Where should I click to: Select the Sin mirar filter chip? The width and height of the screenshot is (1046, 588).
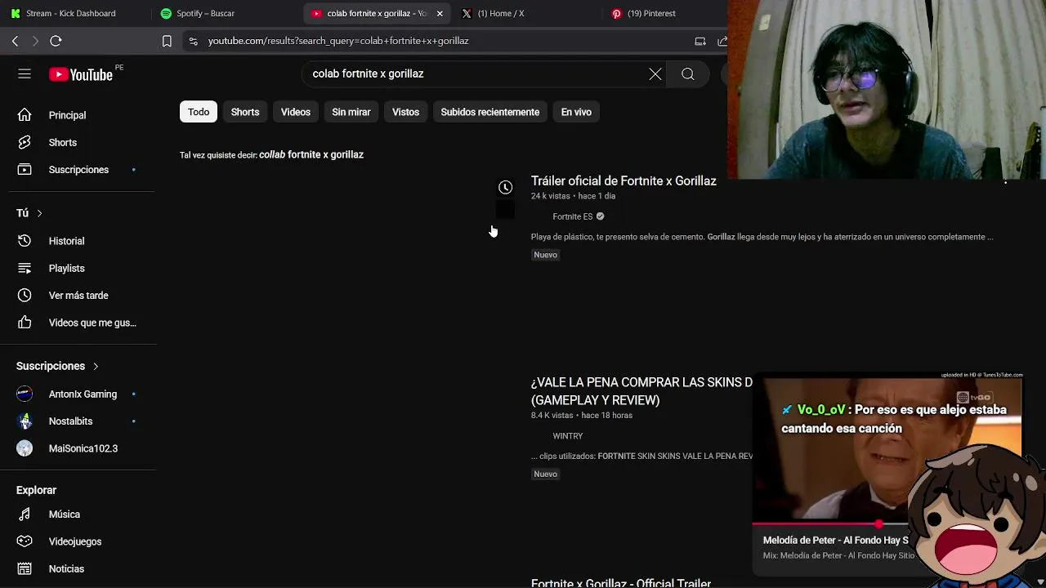point(351,112)
